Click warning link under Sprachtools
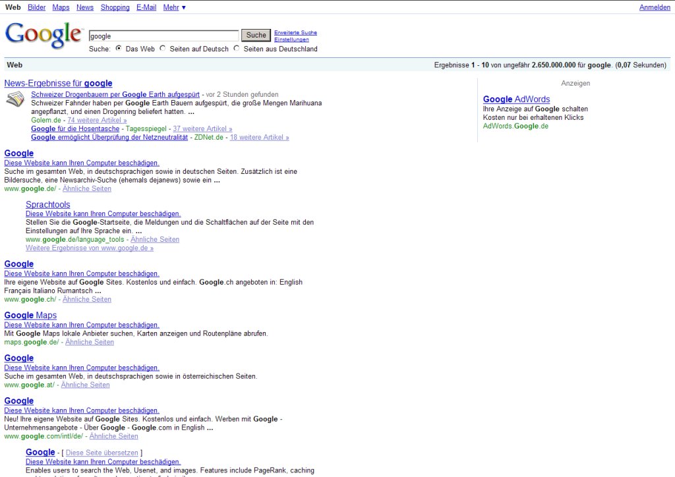Viewport: 675px width, 477px height. [103, 213]
